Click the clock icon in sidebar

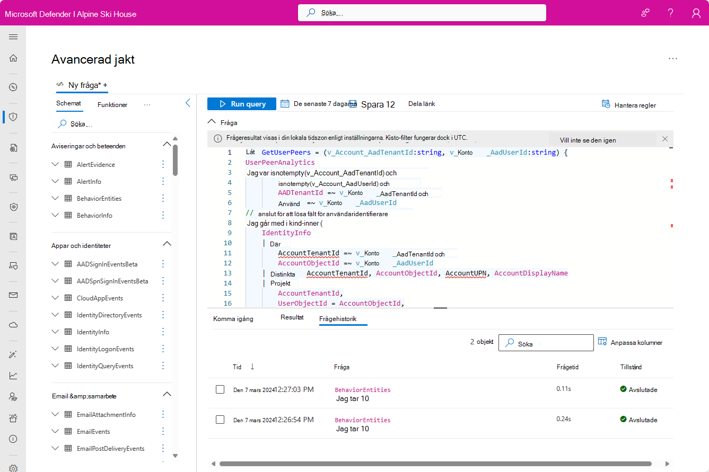point(13,87)
